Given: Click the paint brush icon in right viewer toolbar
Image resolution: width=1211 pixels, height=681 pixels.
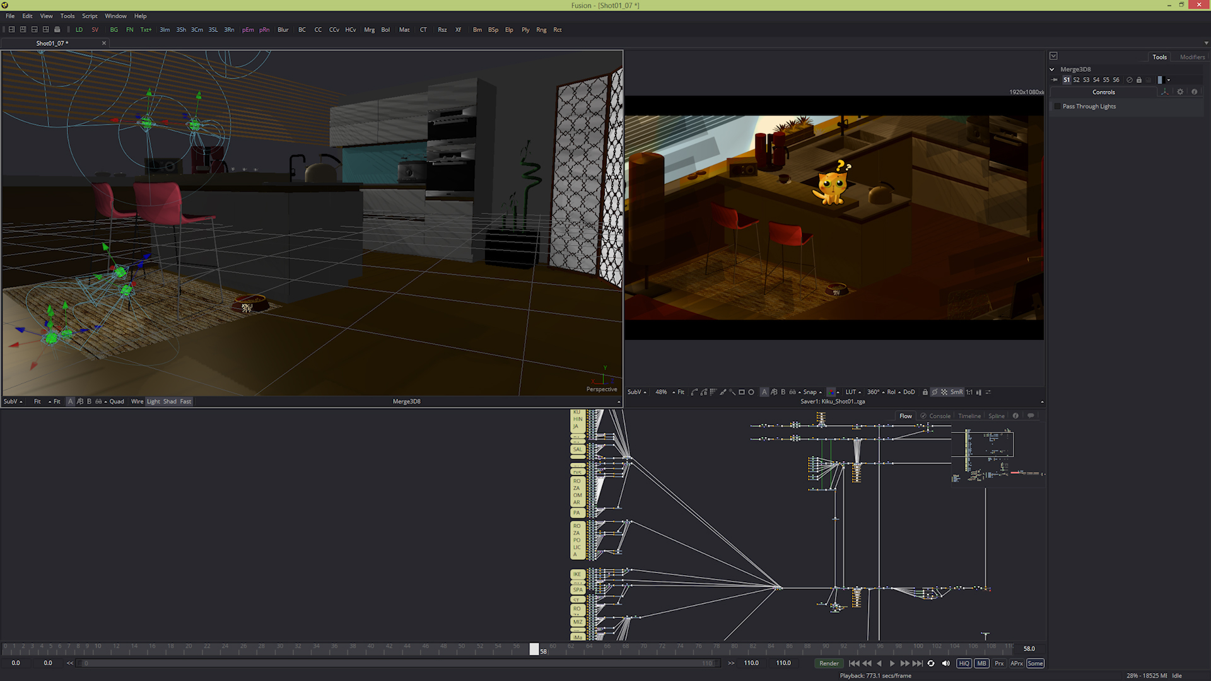Looking at the screenshot, I should tap(723, 392).
